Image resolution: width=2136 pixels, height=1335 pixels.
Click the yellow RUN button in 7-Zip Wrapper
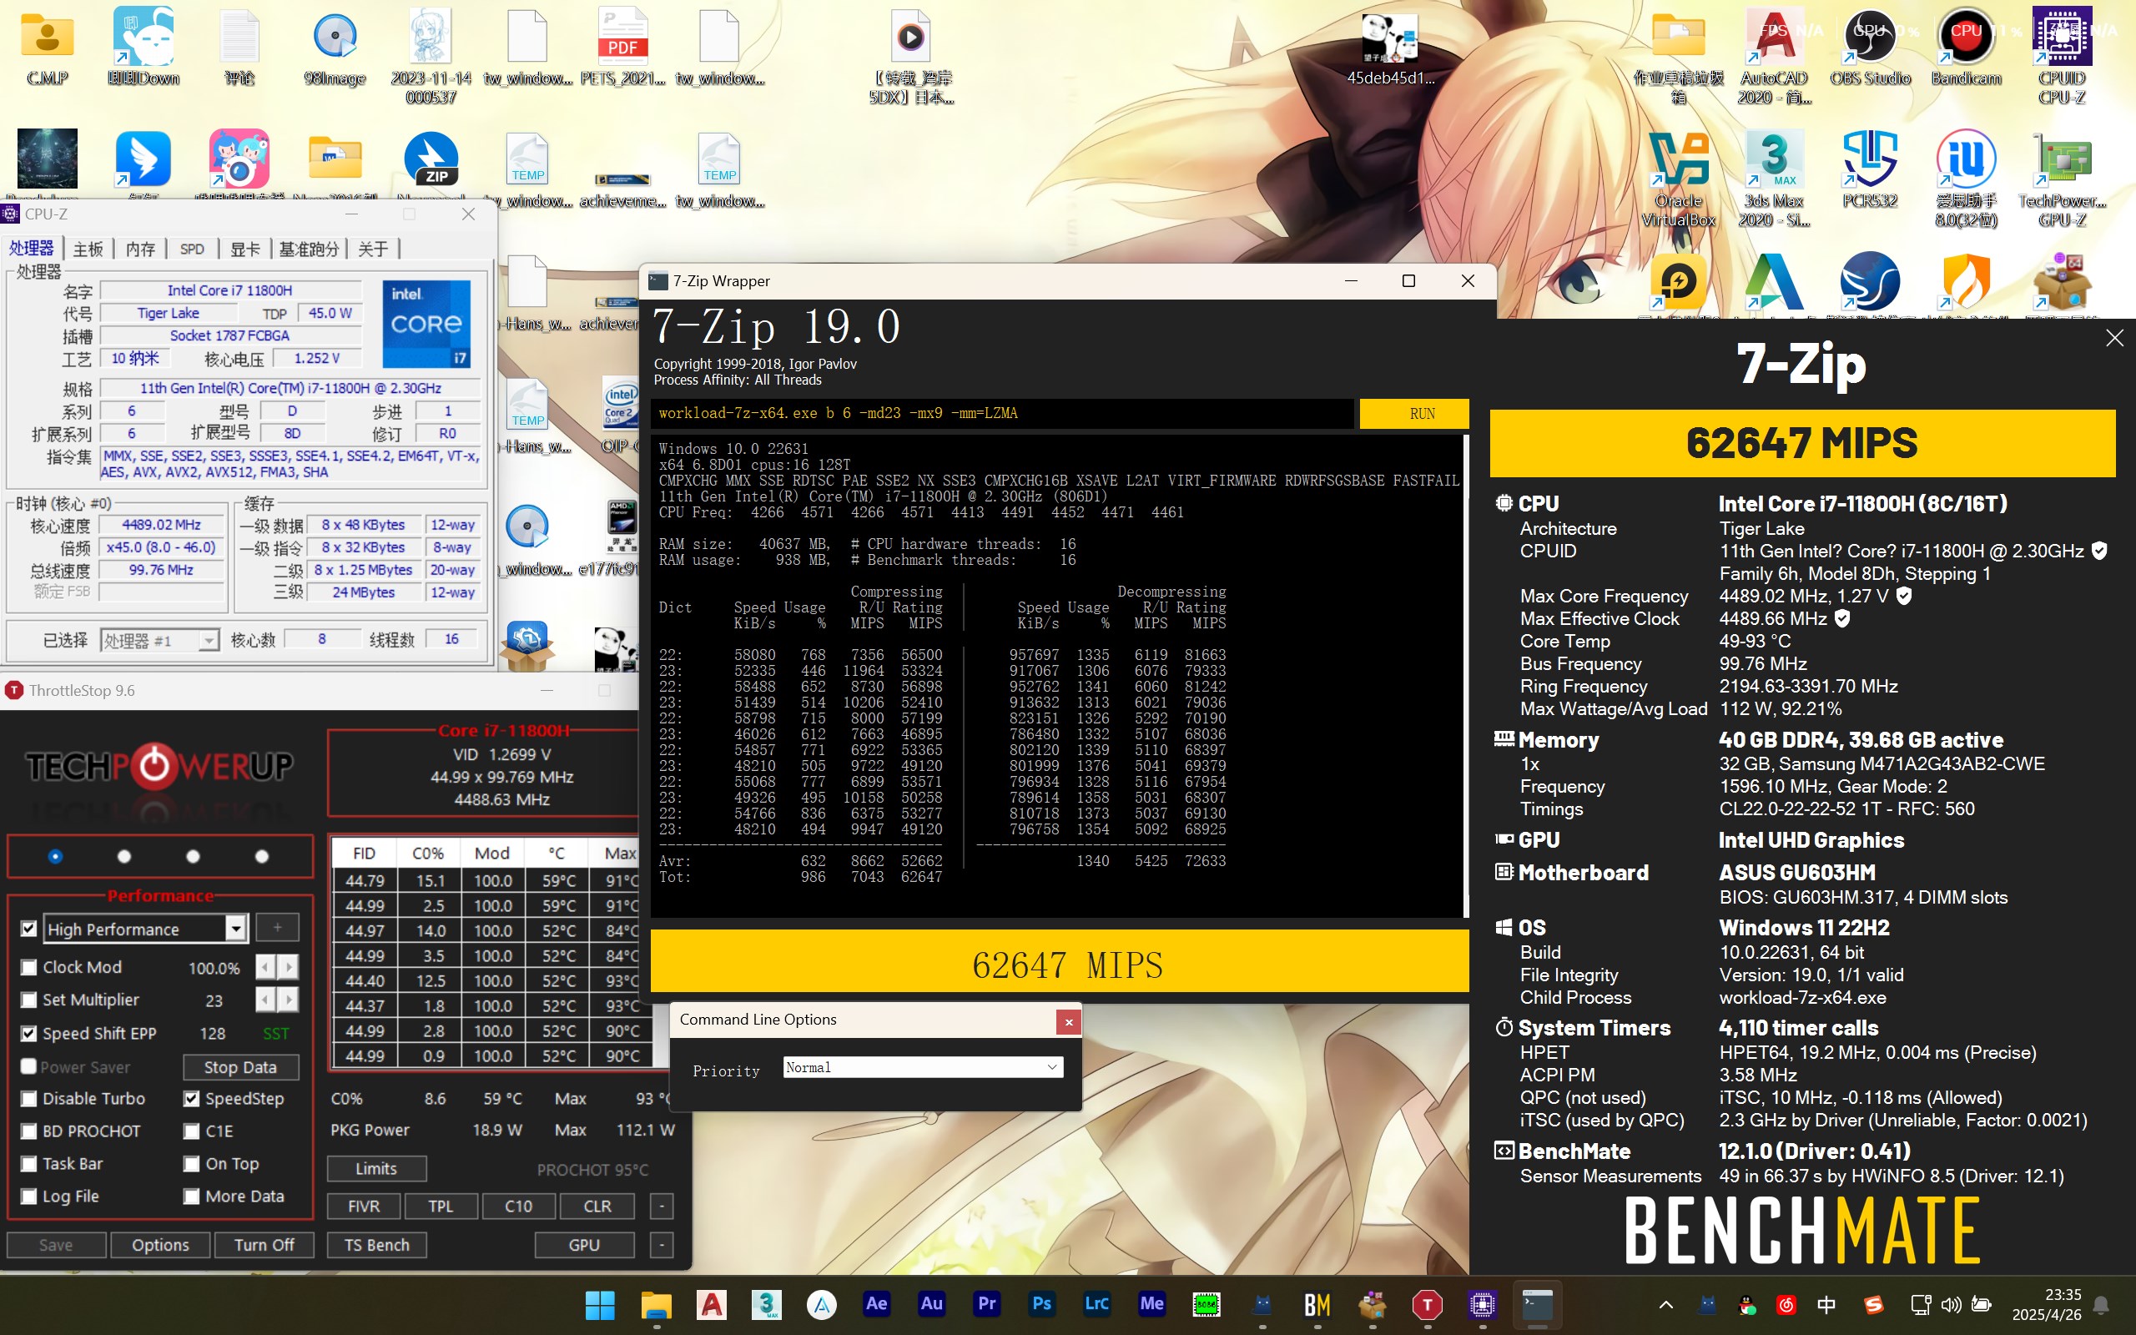[x=1414, y=413]
